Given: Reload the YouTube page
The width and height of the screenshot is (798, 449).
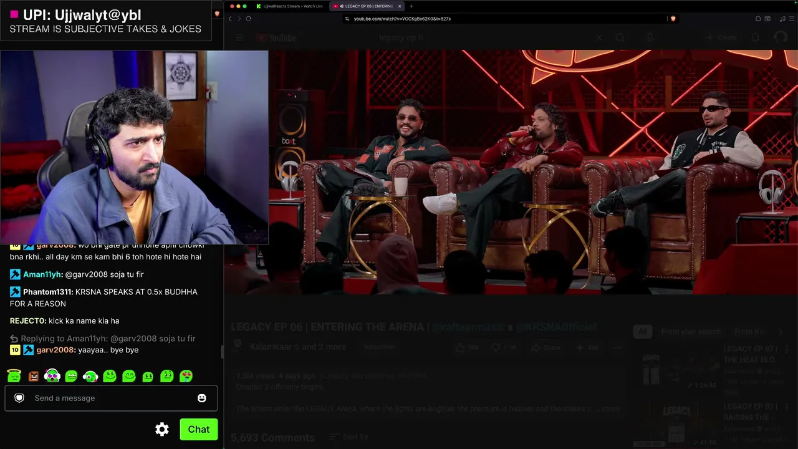Looking at the screenshot, I should tap(248, 19).
